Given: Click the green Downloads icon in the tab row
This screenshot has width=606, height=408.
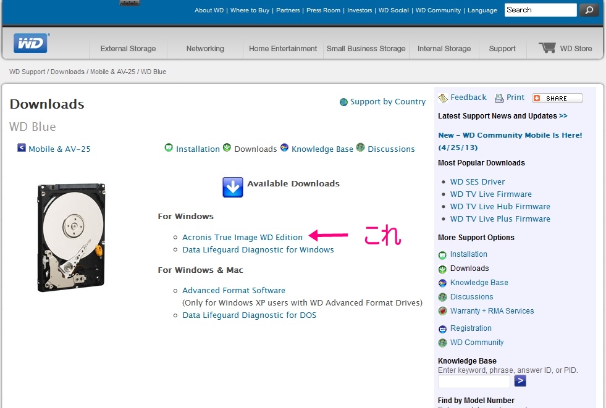Looking at the screenshot, I should tap(227, 148).
